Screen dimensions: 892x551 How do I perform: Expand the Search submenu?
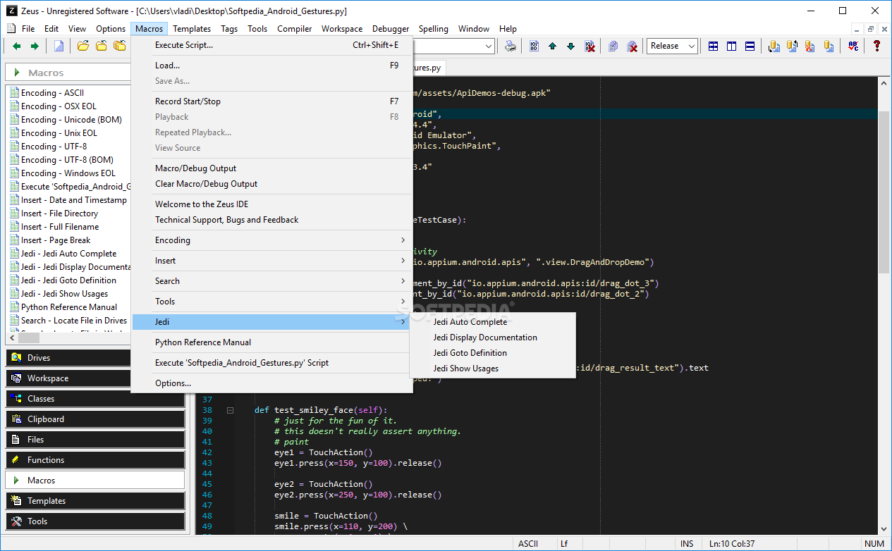[272, 281]
